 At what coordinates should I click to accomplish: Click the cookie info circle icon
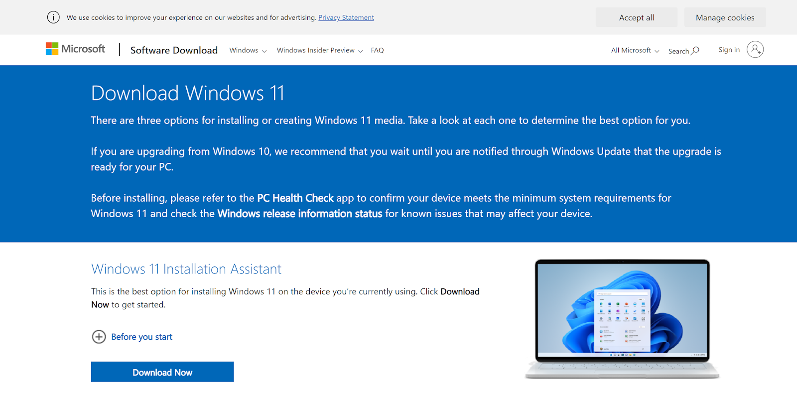pos(53,17)
